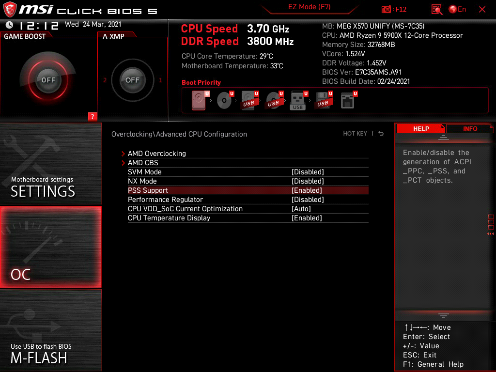The height and width of the screenshot is (372, 496).
Task: Open the SETTINGS motherboard section
Action: pos(50,164)
